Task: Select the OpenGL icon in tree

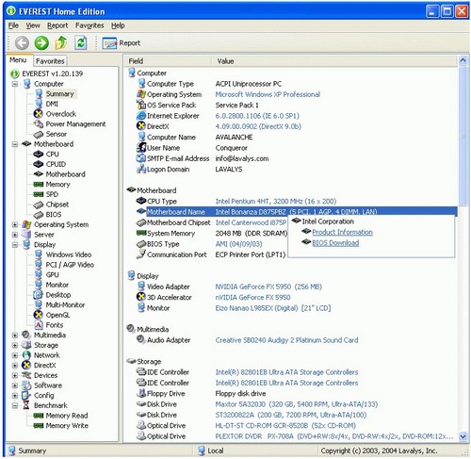Action: 39,315
